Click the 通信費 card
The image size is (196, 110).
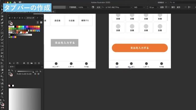[57, 20]
